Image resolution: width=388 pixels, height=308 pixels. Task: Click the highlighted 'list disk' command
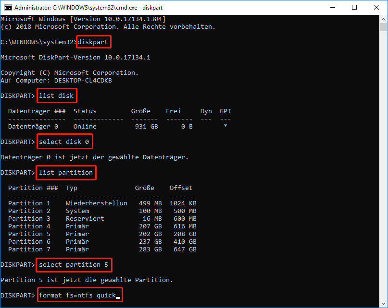coord(56,96)
